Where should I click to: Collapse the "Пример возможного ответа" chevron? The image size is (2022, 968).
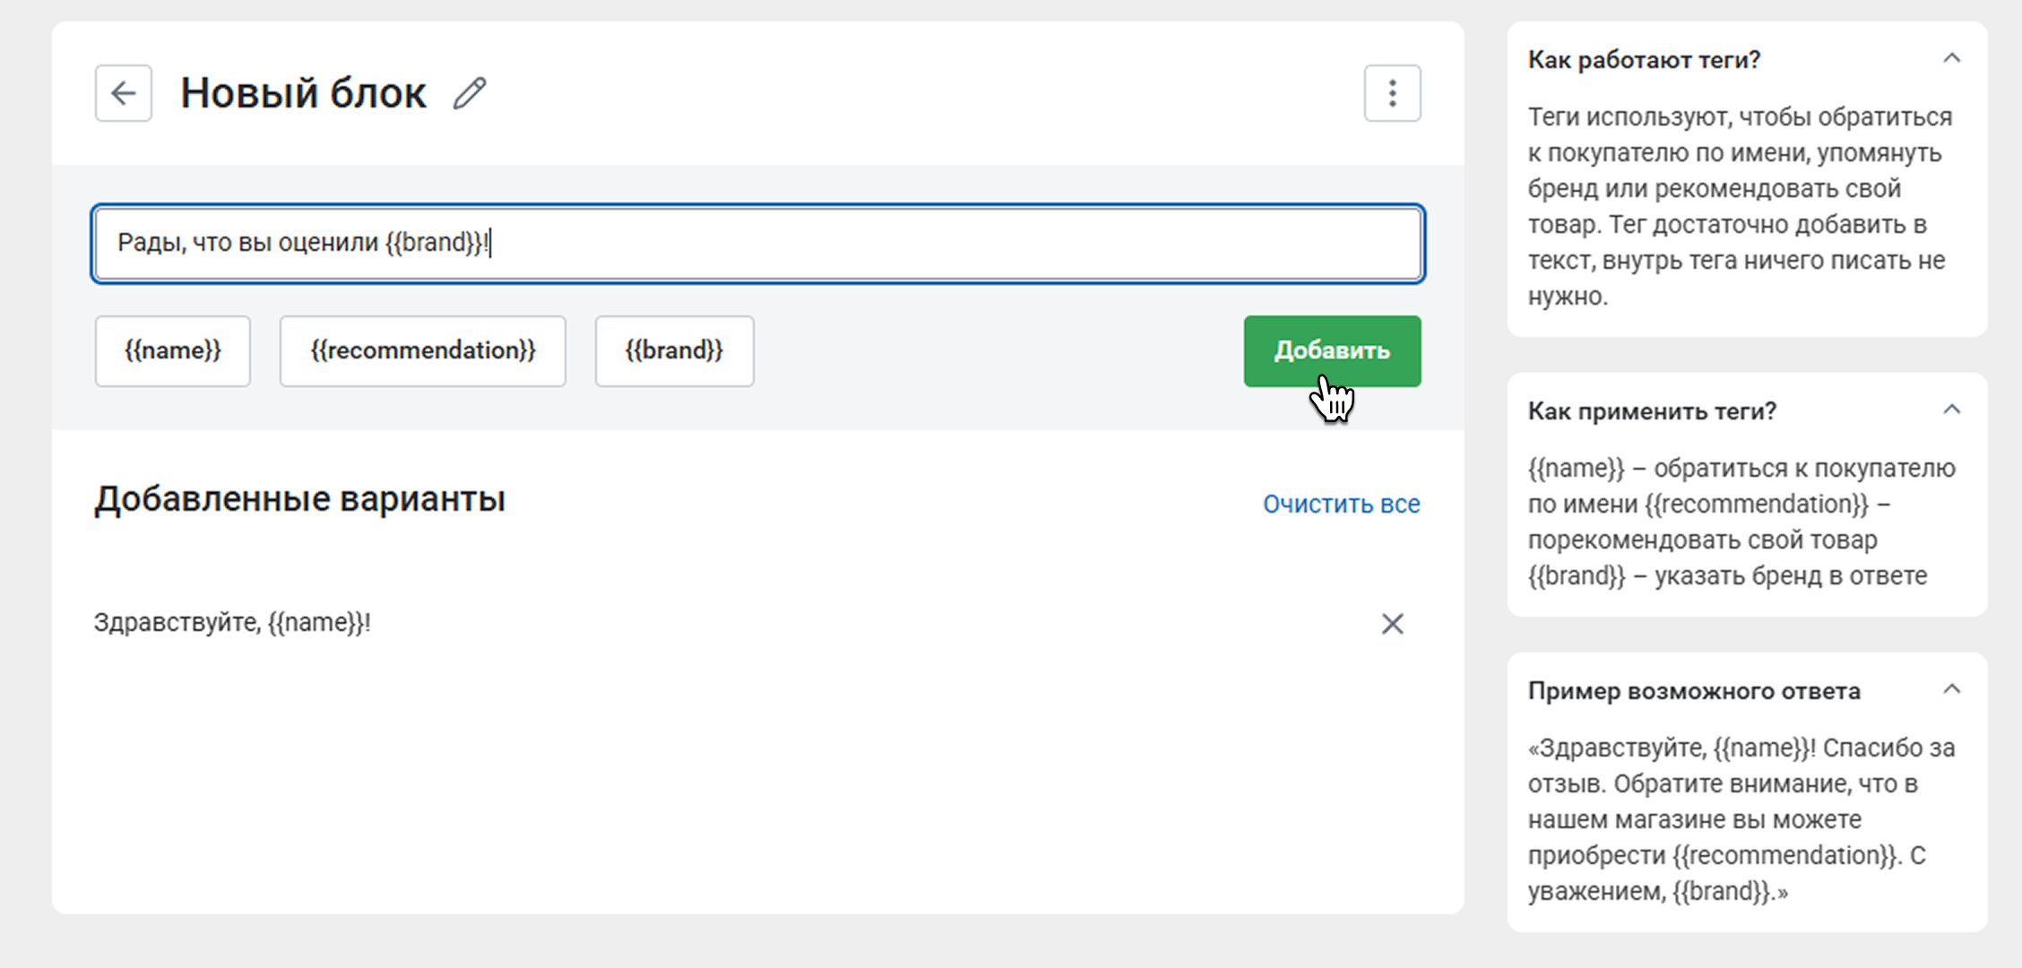[x=1951, y=690]
